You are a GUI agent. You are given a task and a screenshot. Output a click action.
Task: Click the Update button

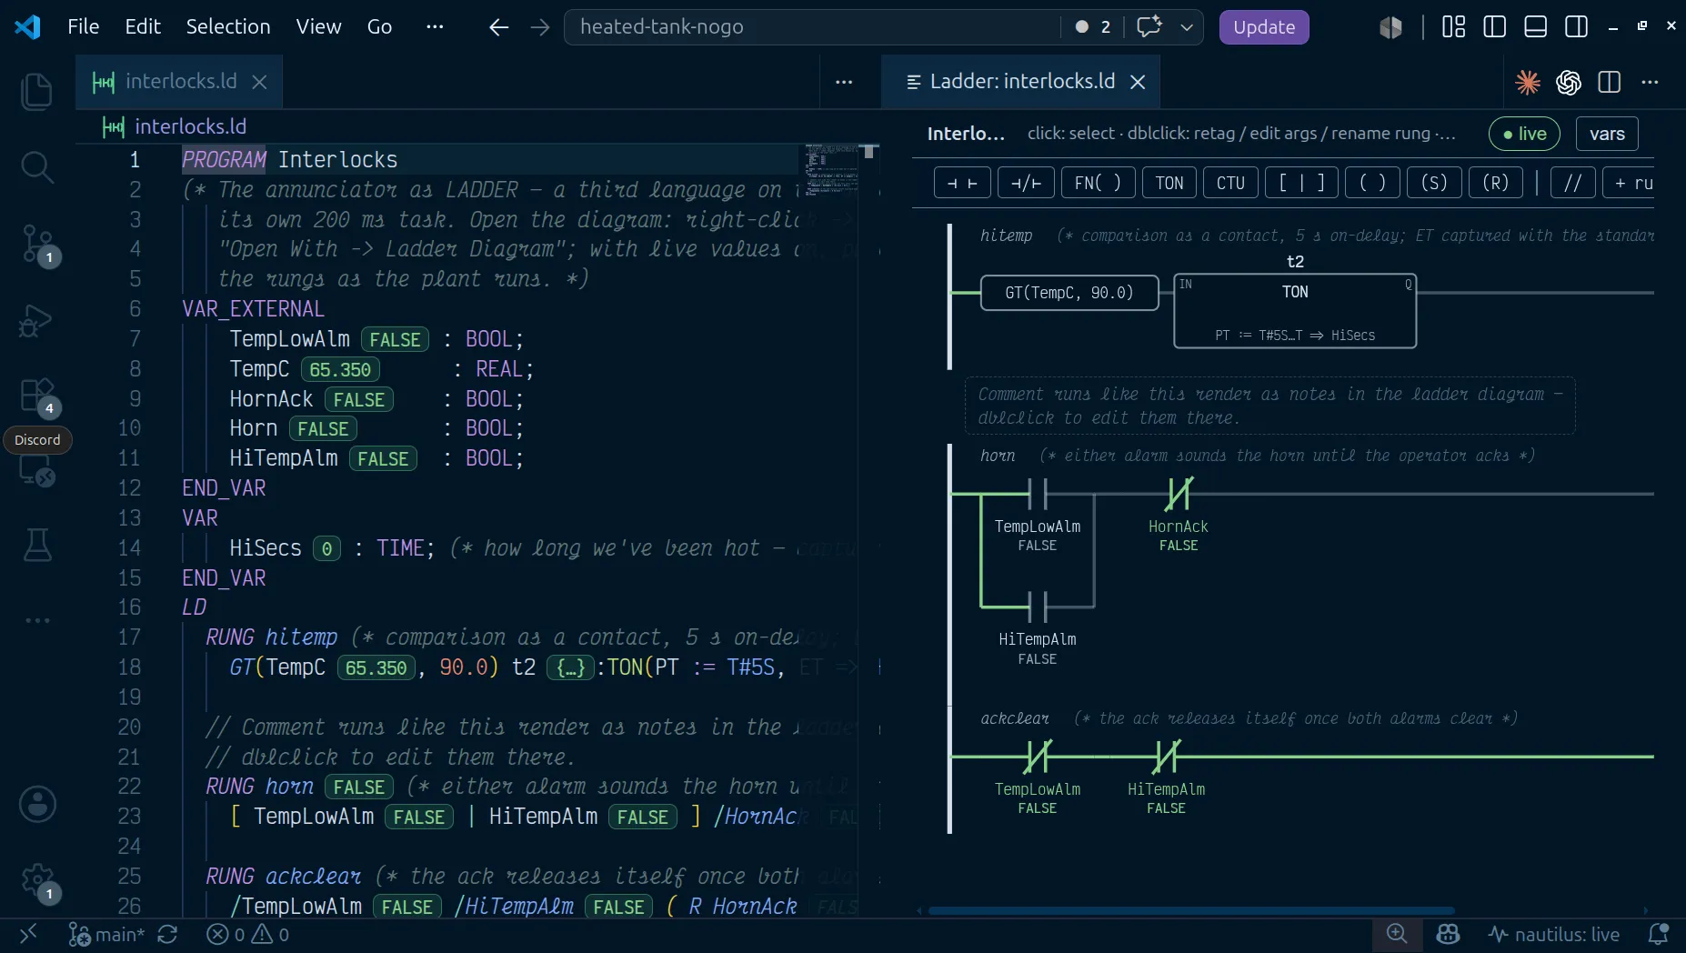[1263, 27]
